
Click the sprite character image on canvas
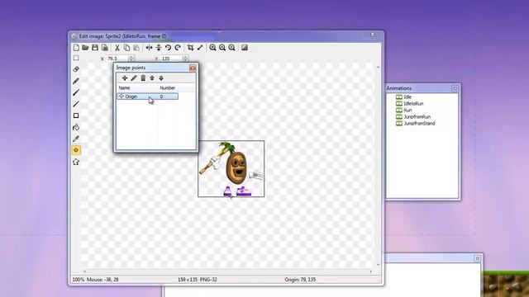click(231, 168)
